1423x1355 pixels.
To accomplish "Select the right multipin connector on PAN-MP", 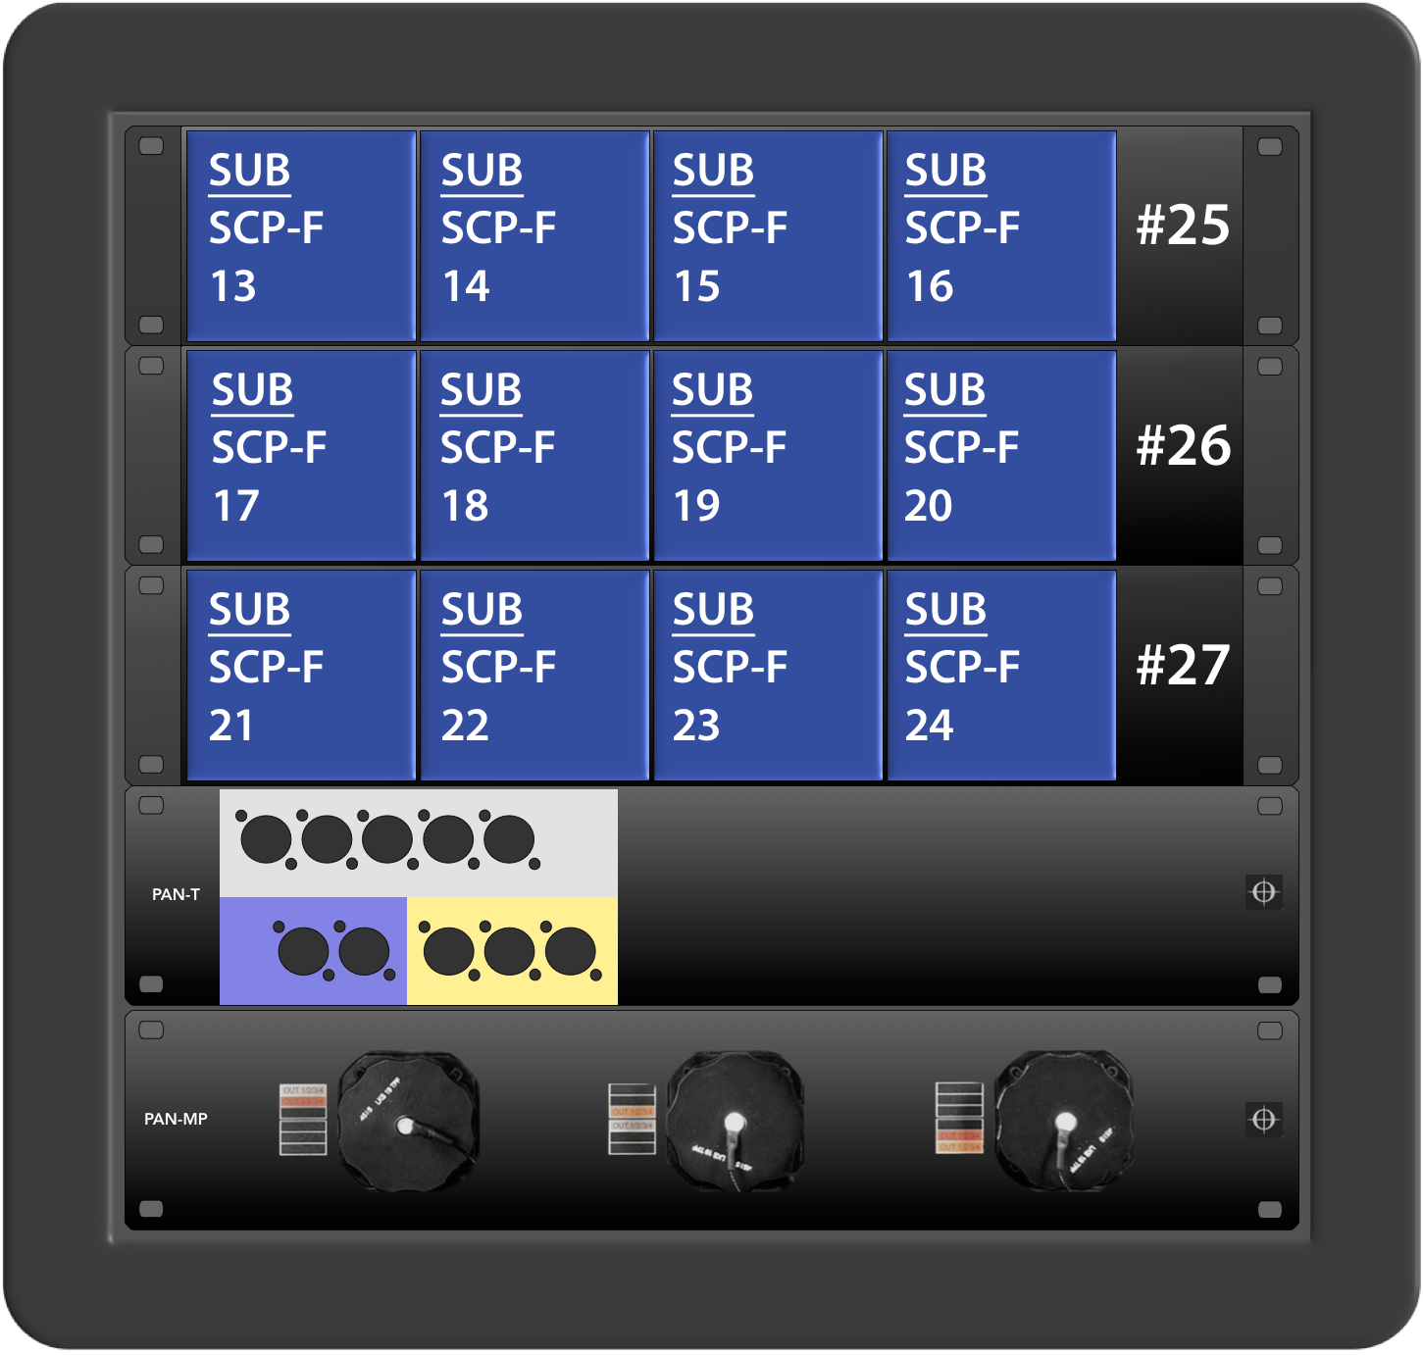I will [1064, 1122].
